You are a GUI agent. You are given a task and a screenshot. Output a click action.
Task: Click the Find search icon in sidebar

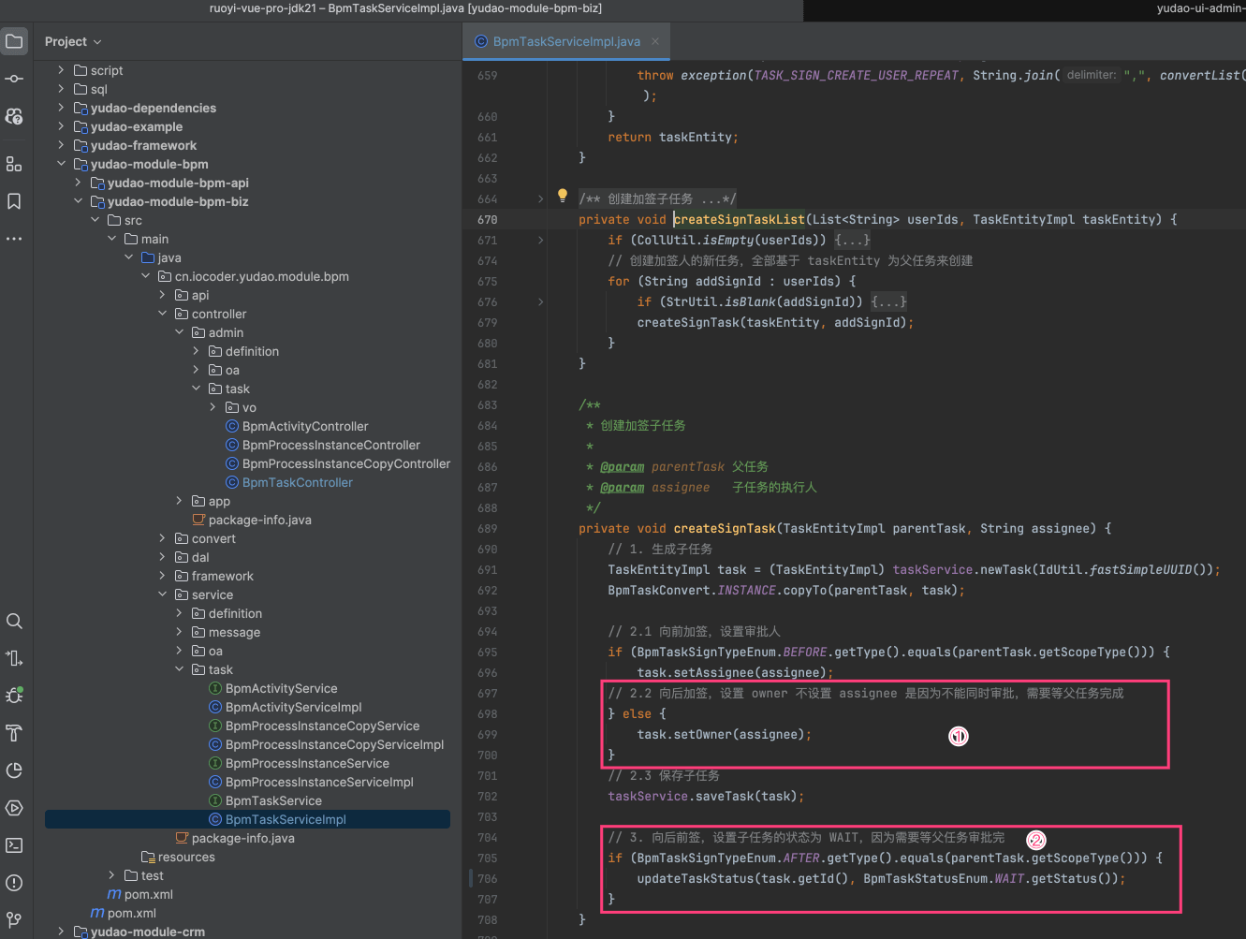pos(14,622)
